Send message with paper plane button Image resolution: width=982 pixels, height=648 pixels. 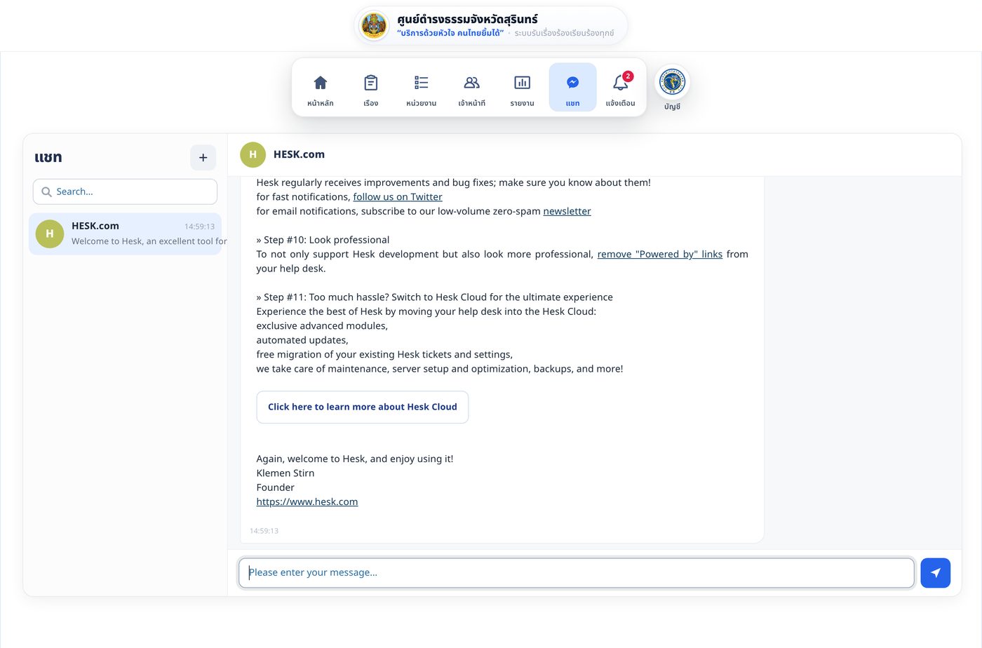(x=936, y=573)
